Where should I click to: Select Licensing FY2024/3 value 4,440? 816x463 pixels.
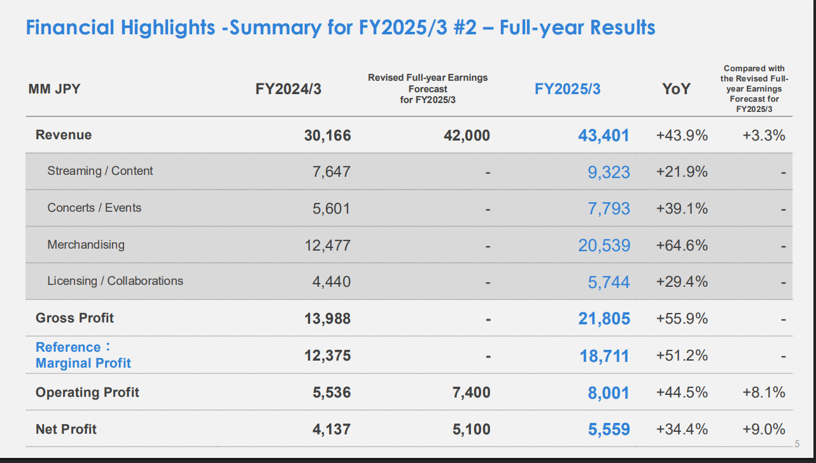coord(331,282)
